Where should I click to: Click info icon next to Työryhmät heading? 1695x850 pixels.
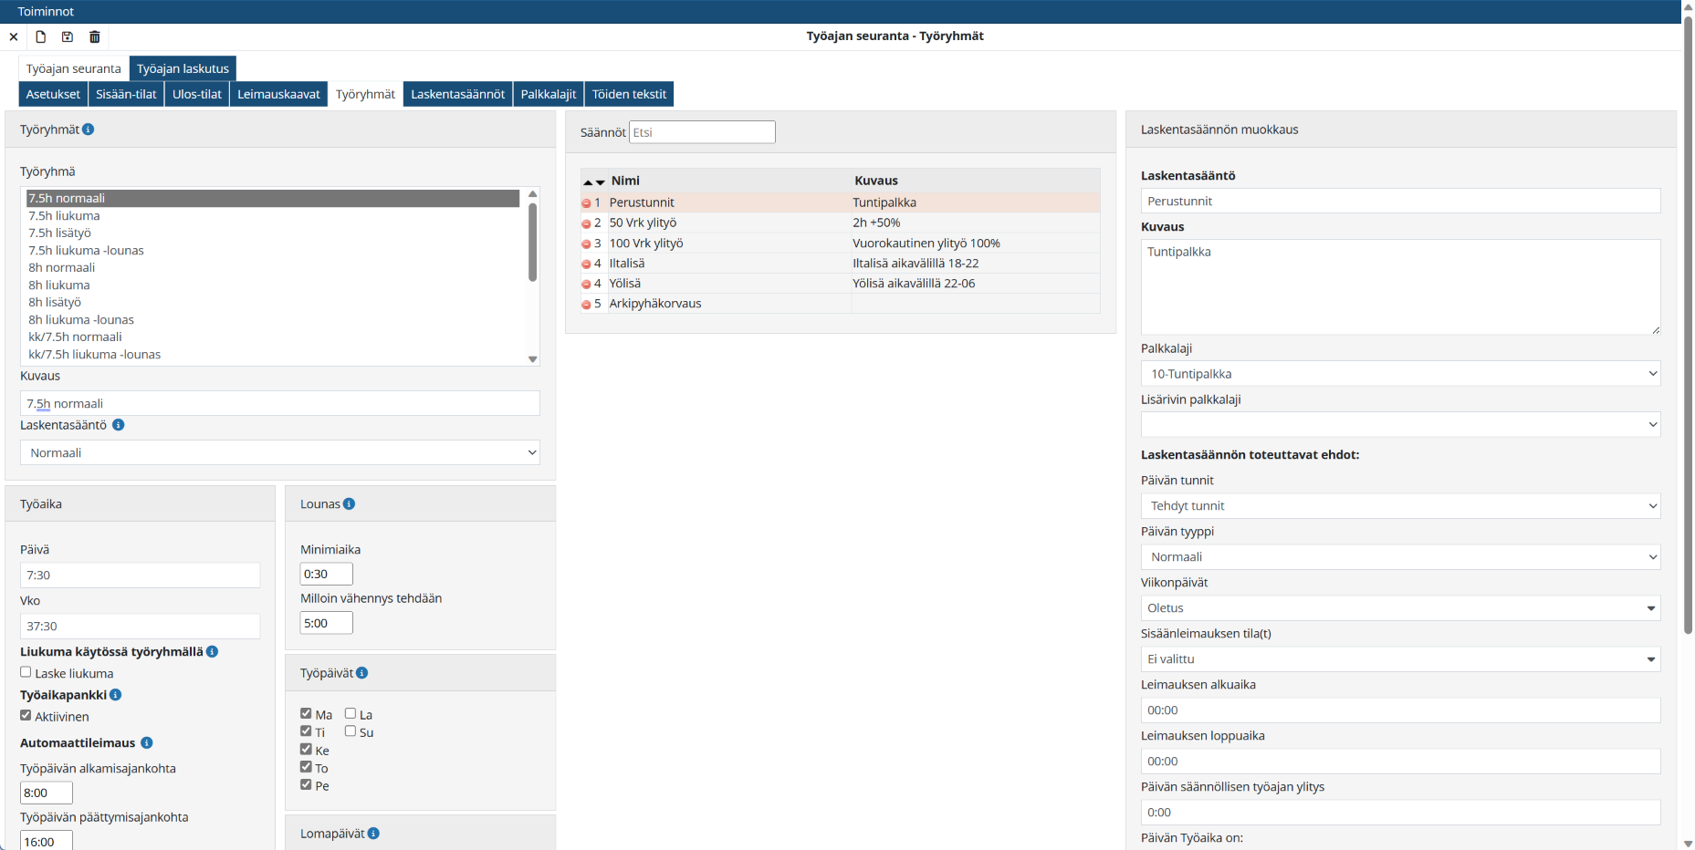pos(89,130)
